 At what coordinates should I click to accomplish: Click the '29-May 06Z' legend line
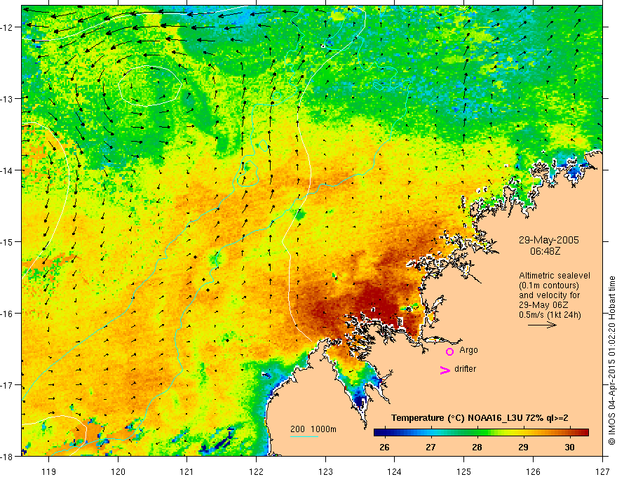(x=544, y=305)
